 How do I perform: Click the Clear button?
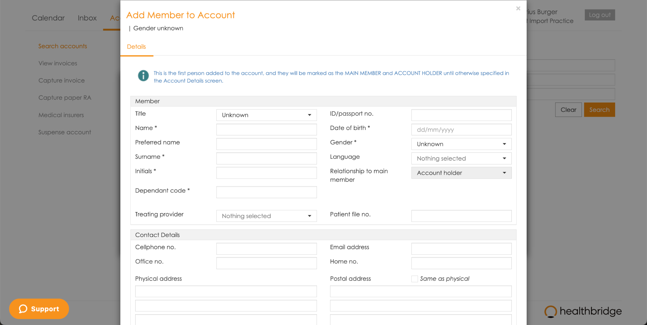click(568, 110)
